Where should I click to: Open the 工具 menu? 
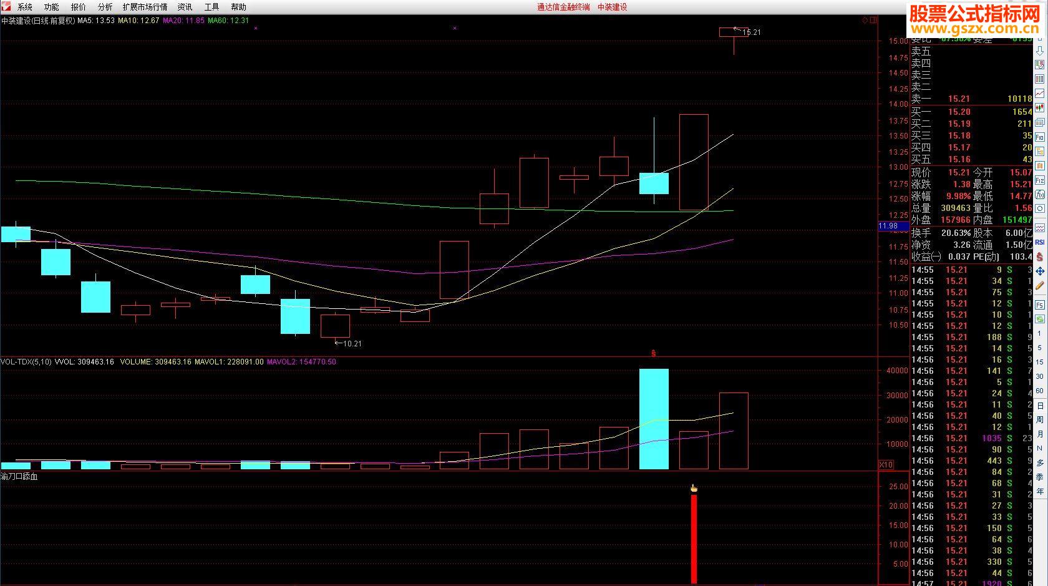click(212, 7)
